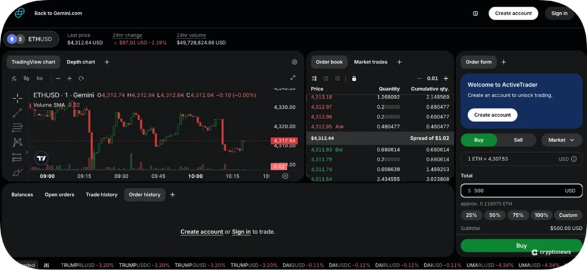
Task: Open the ticker settings sliders icon
Action: point(47,265)
